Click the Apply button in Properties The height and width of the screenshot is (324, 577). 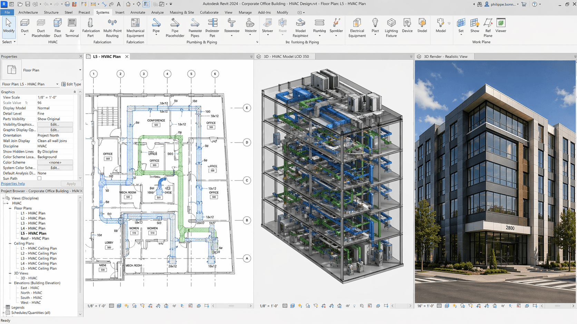click(x=71, y=184)
